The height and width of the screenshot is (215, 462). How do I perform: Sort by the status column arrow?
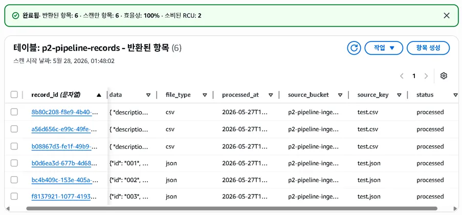(455, 95)
